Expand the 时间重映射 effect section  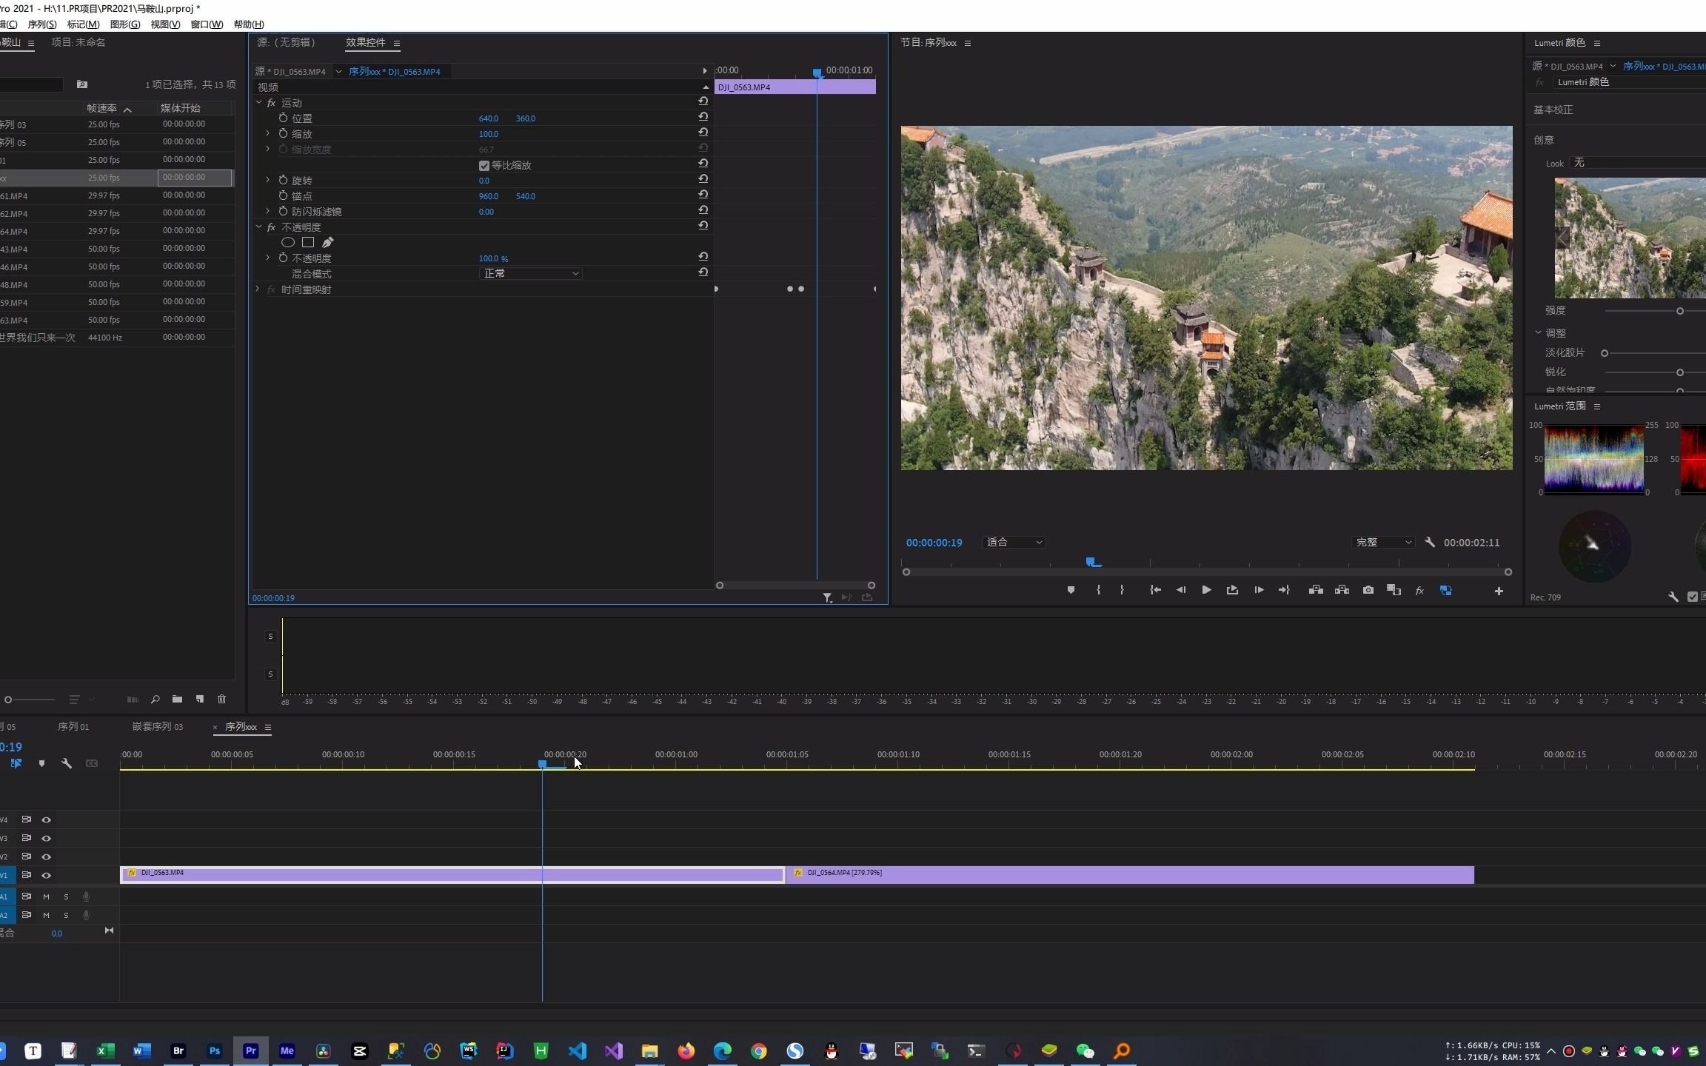[x=258, y=289]
